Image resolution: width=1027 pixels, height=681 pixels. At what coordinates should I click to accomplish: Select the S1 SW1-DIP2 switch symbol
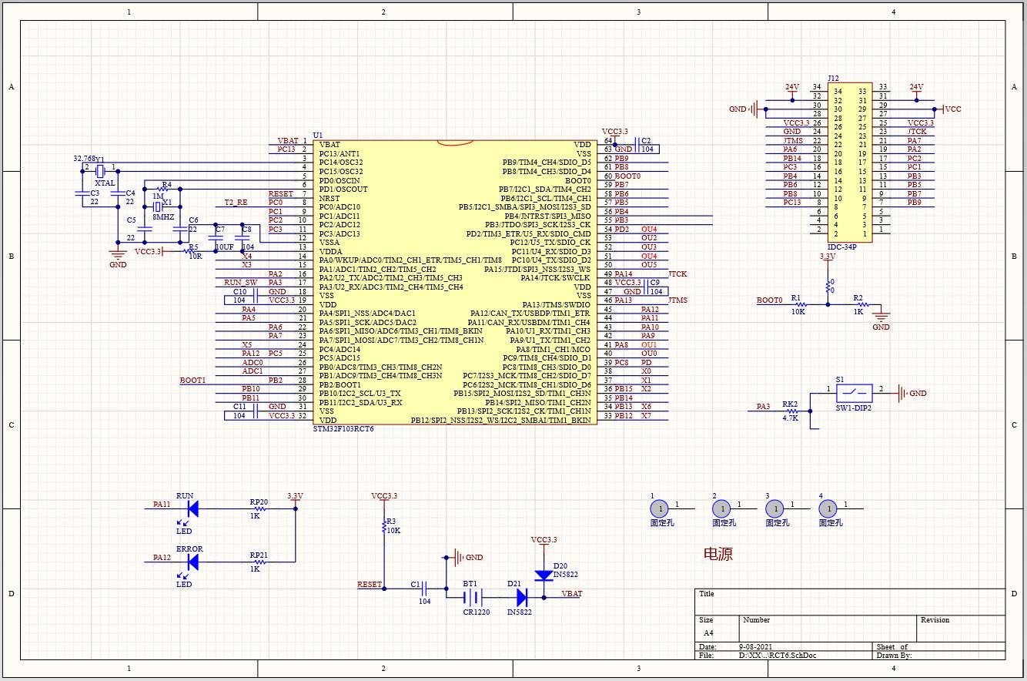[855, 392]
